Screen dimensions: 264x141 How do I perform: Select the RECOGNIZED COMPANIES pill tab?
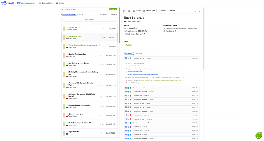click(x=69, y=14)
